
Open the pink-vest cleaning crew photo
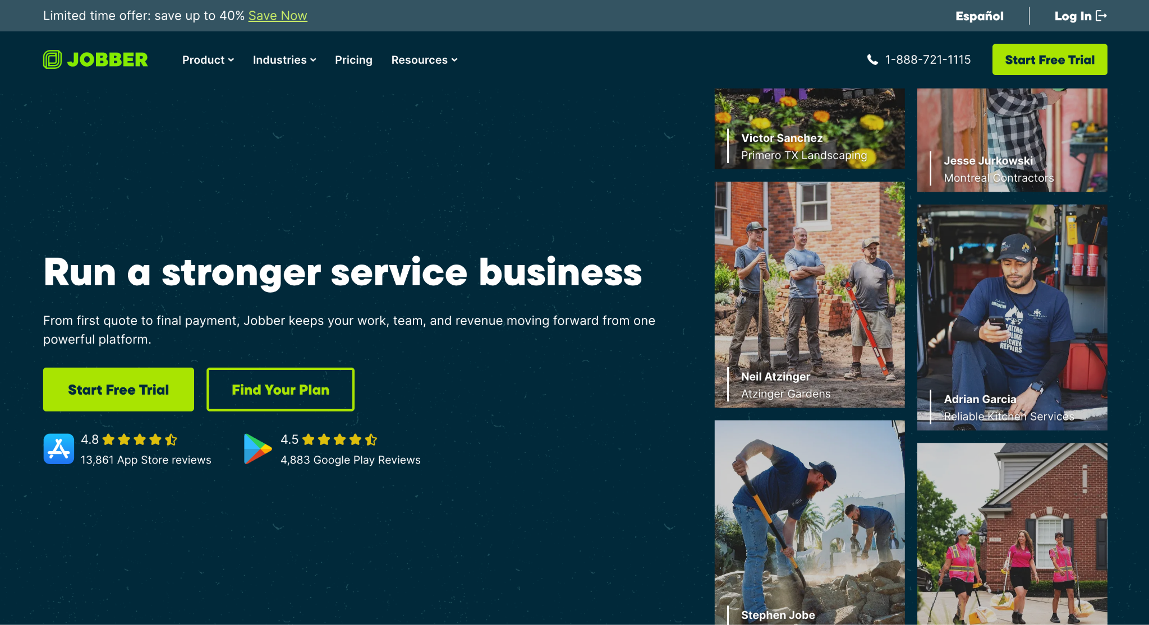1012,534
